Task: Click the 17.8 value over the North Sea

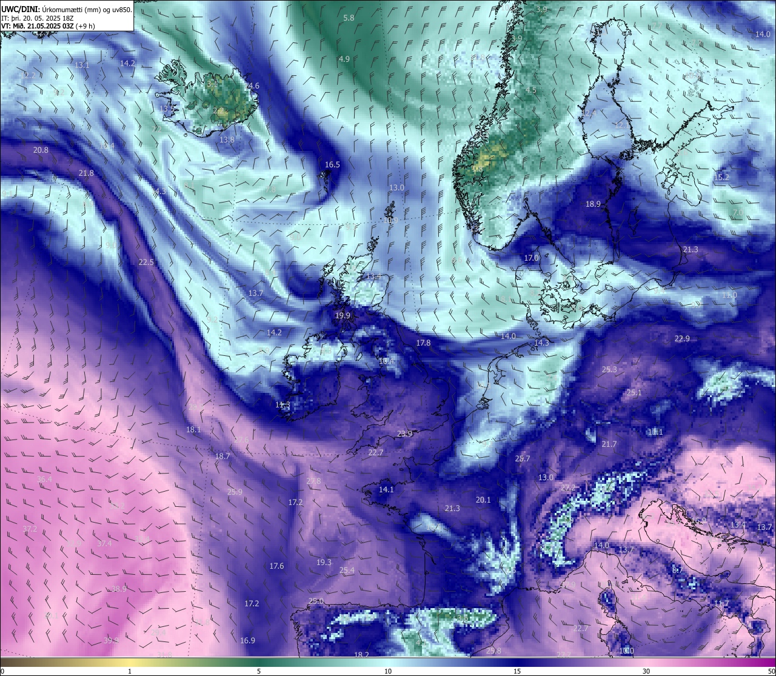Action: coord(423,343)
